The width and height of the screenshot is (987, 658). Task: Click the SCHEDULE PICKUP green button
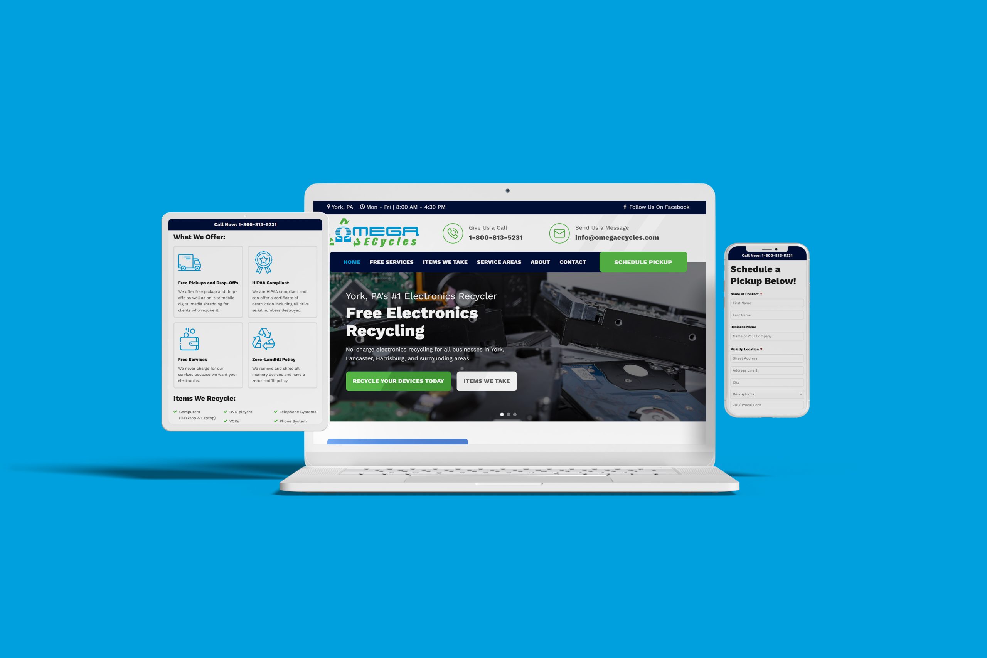[645, 262]
